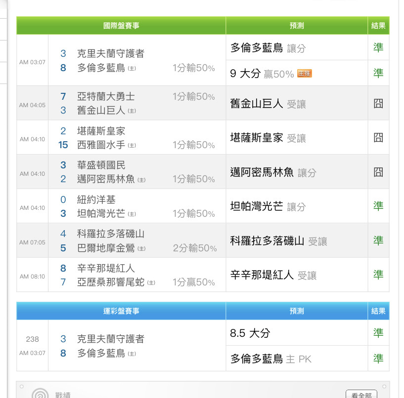
Task: Click 2分輸50% spread on 巴爾地摩金鶯
Action: tap(195, 248)
